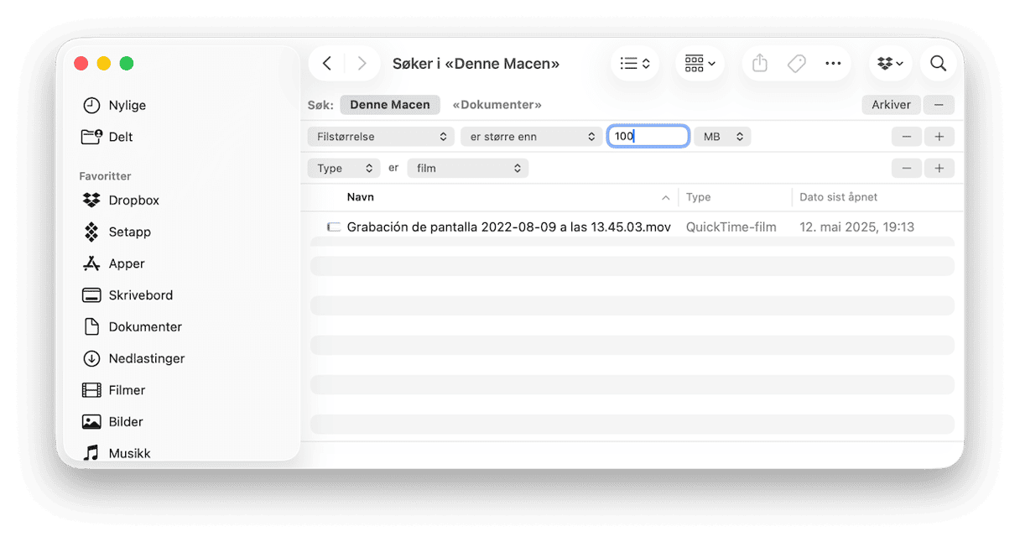Open the Dropbox toolbar menu

pos(889,64)
